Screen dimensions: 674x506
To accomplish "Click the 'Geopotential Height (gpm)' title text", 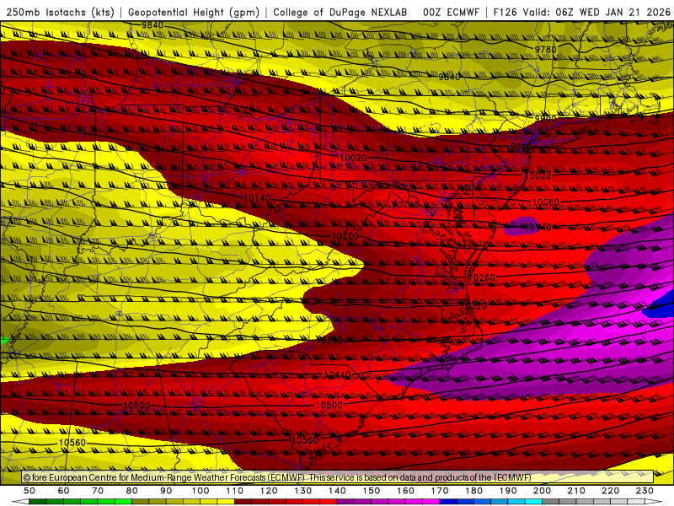I will click(194, 13).
